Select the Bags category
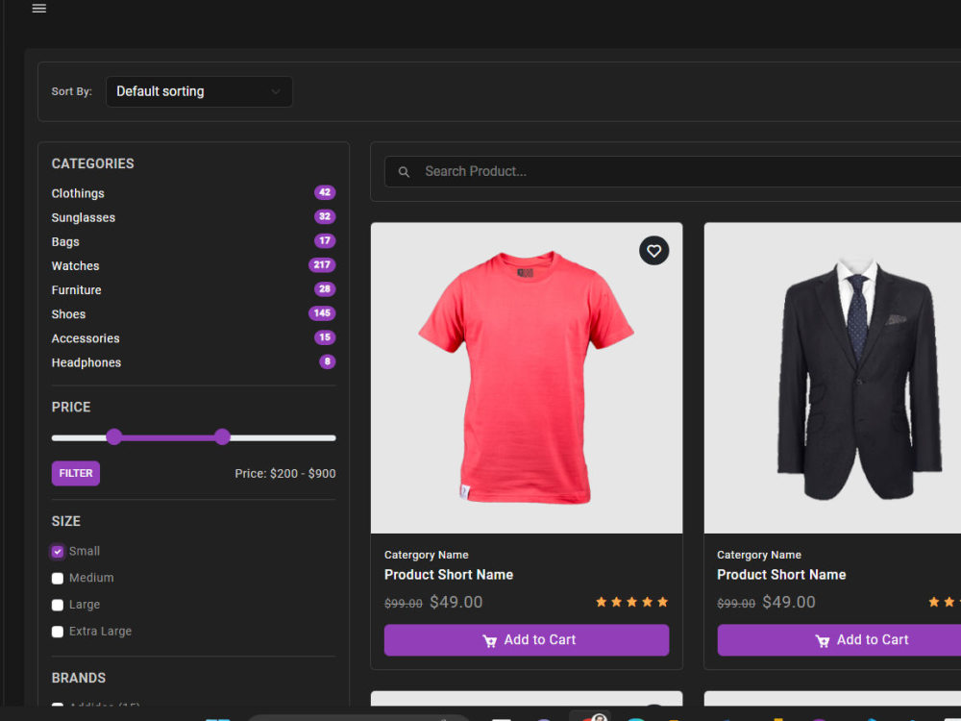 click(65, 241)
